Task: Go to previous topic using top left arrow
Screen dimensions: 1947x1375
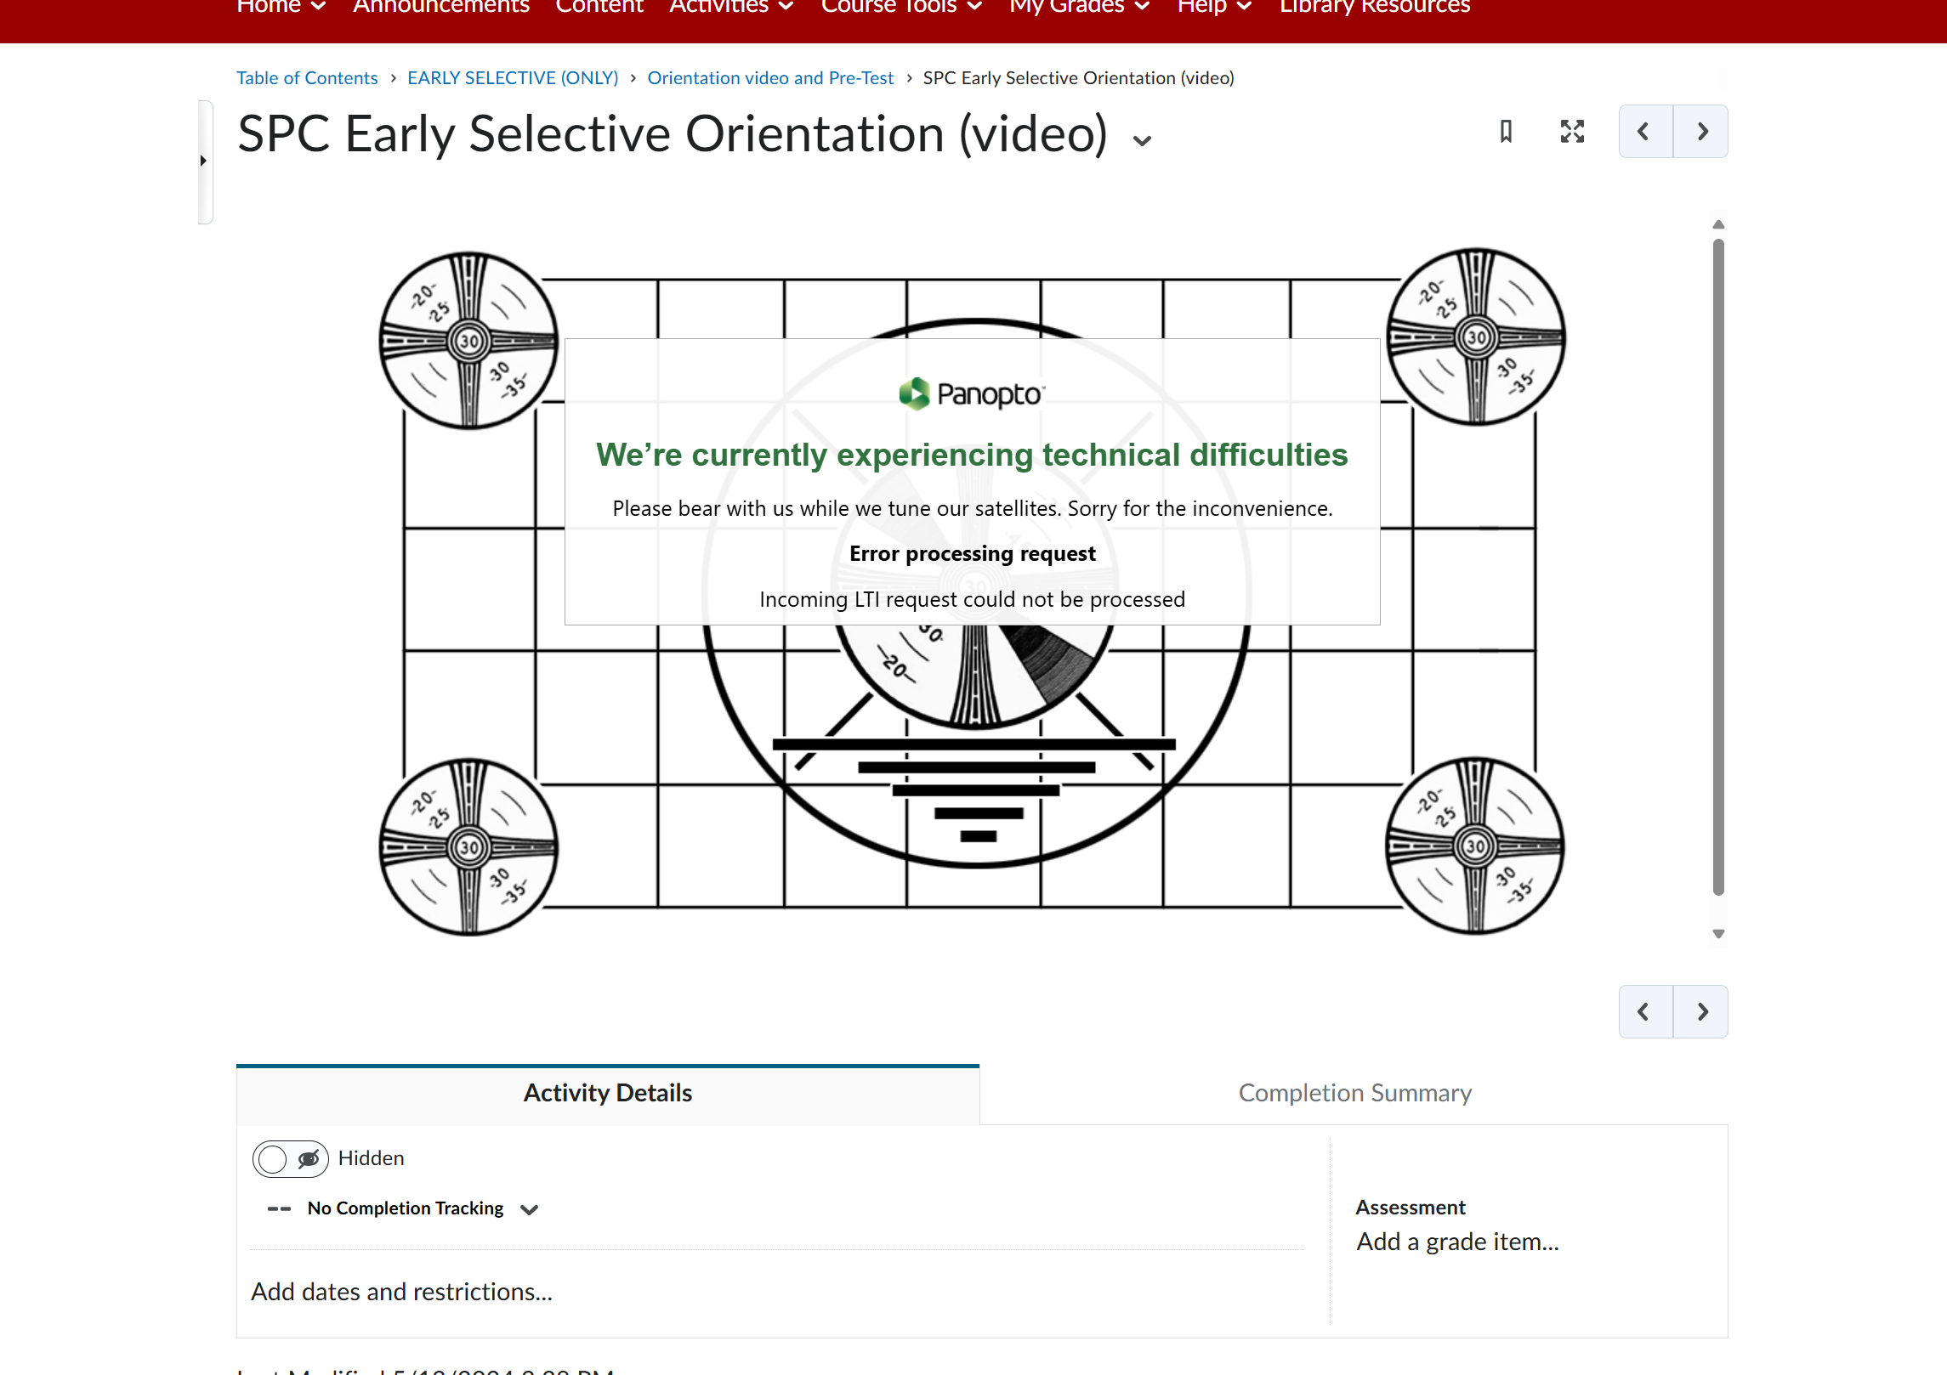Action: pos(1645,132)
